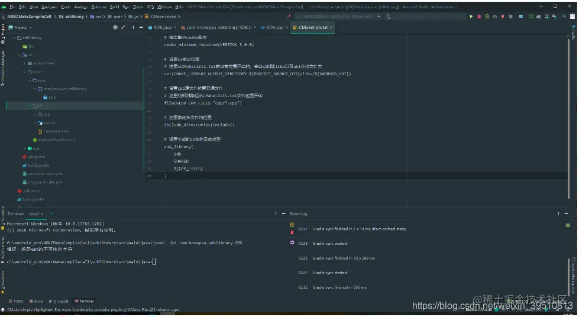Viewport: 579px width, 317px height.
Task: Click the red Debug bug icon
Action: 479,17
